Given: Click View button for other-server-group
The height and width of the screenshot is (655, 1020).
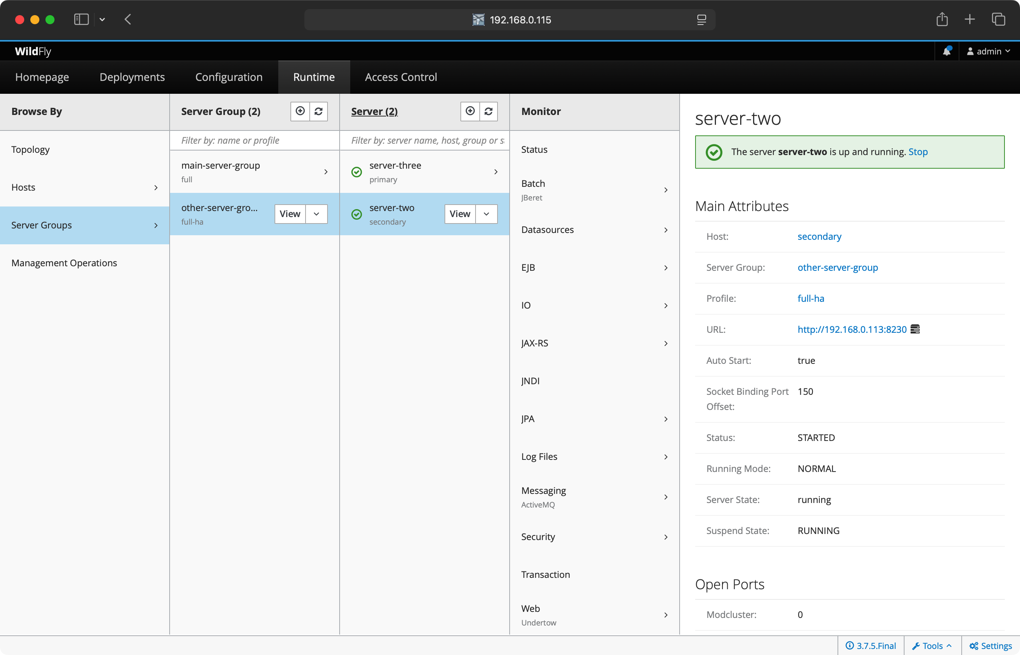Looking at the screenshot, I should [290, 214].
